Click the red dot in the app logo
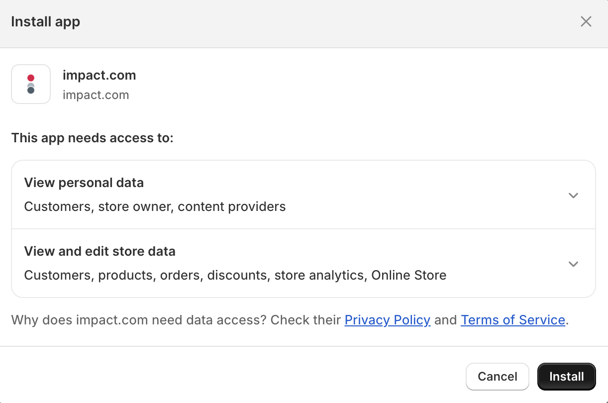Image resolution: width=608 pixels, height=403 pixels. (31, 78)
